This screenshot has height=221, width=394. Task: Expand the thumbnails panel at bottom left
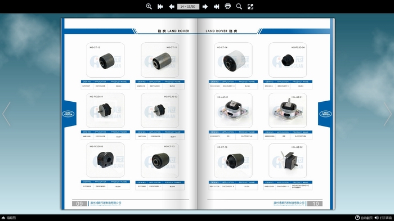point(8,218)
